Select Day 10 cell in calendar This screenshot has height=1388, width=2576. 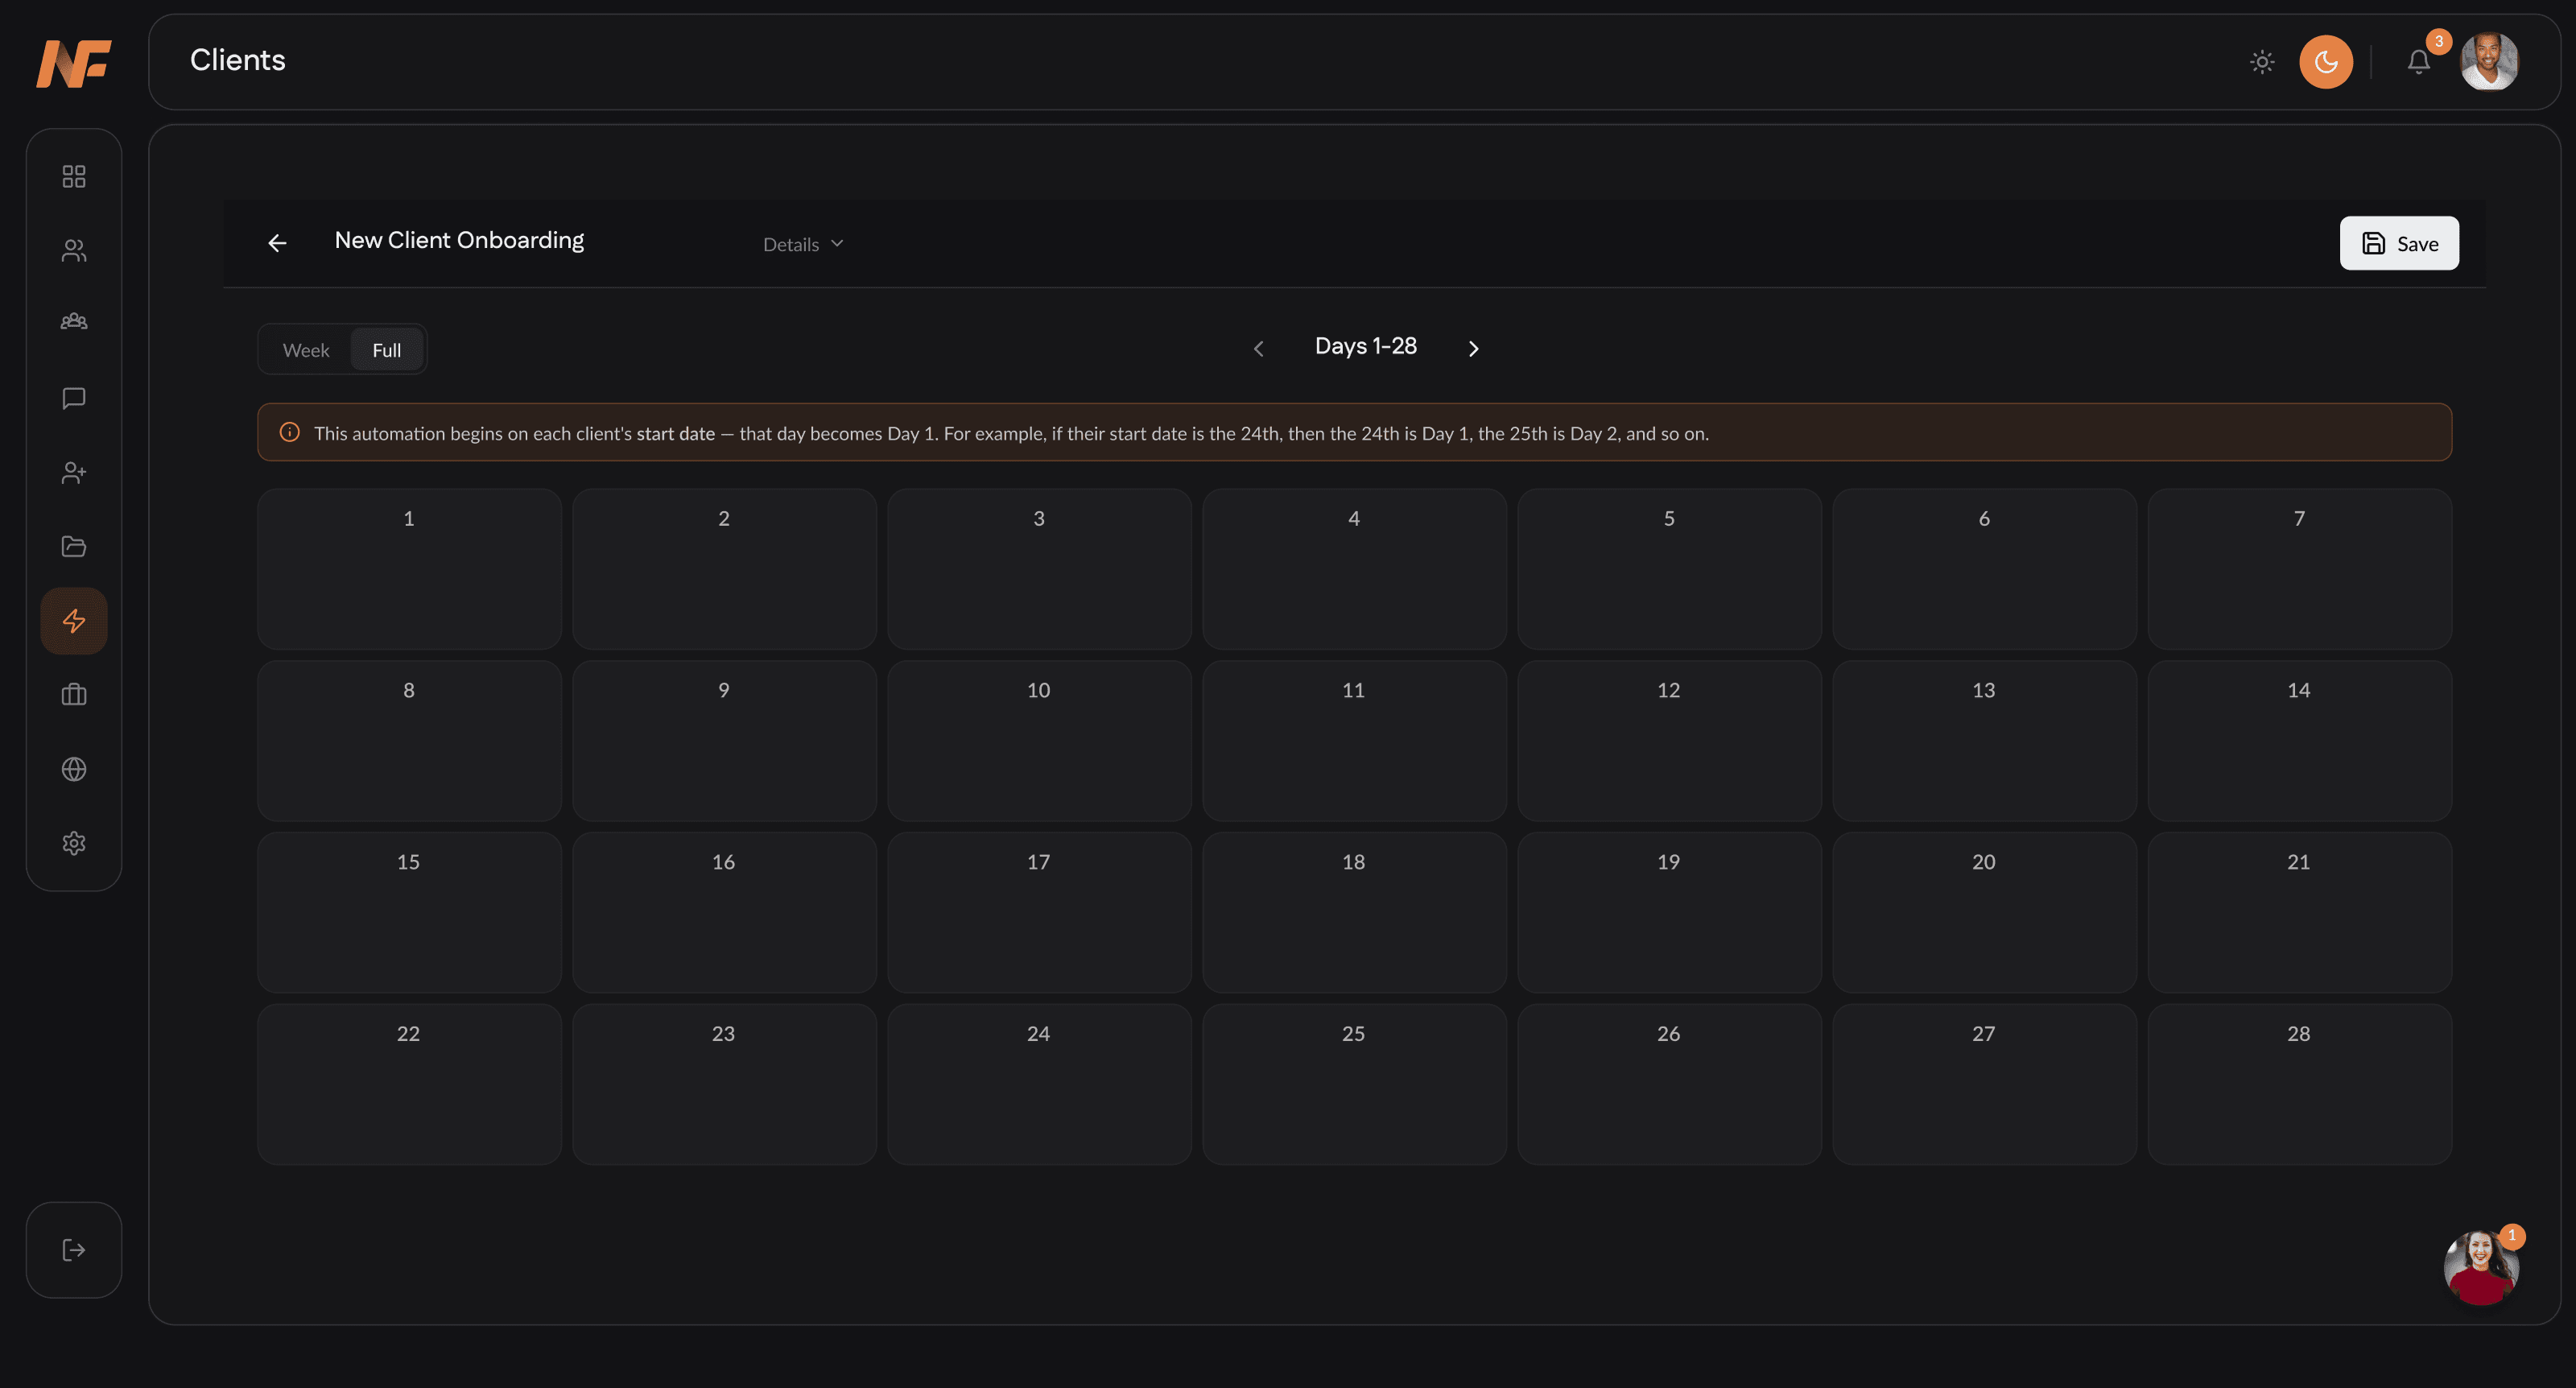click(1039, 741)
